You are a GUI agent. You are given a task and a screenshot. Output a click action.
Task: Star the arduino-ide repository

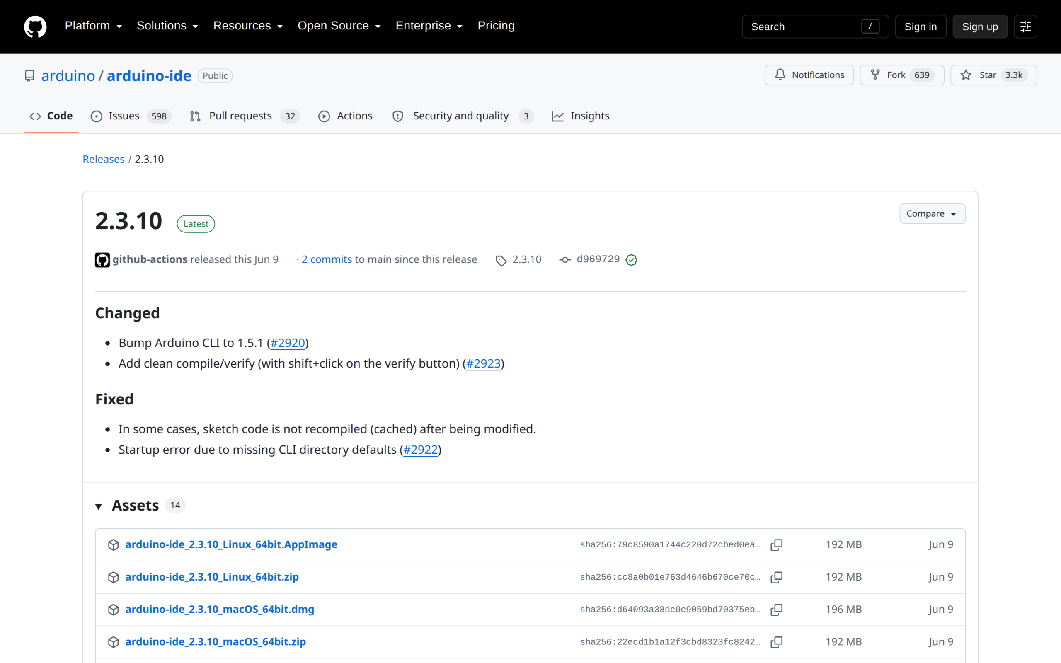tap(993, 75)
